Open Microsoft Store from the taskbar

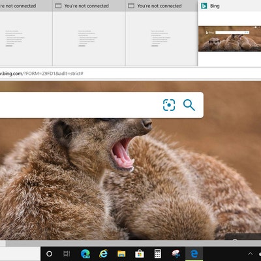pos(140,254)
